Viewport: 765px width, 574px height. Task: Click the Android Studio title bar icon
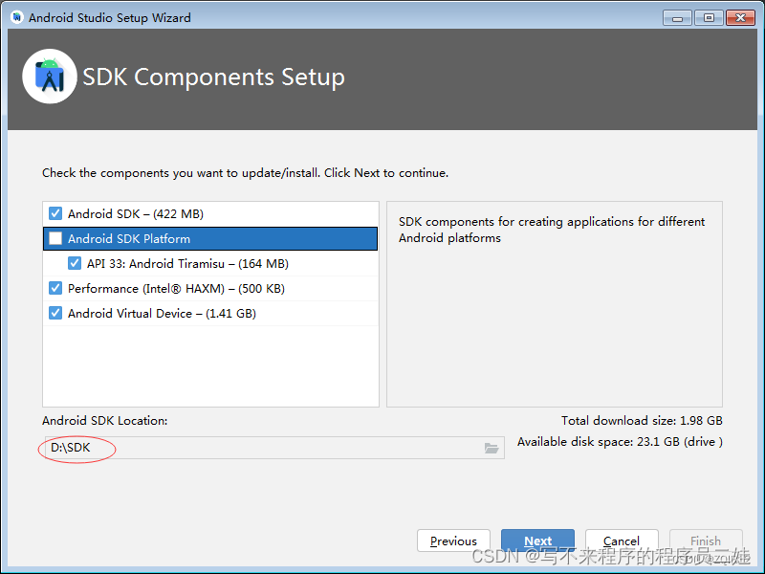17,17
